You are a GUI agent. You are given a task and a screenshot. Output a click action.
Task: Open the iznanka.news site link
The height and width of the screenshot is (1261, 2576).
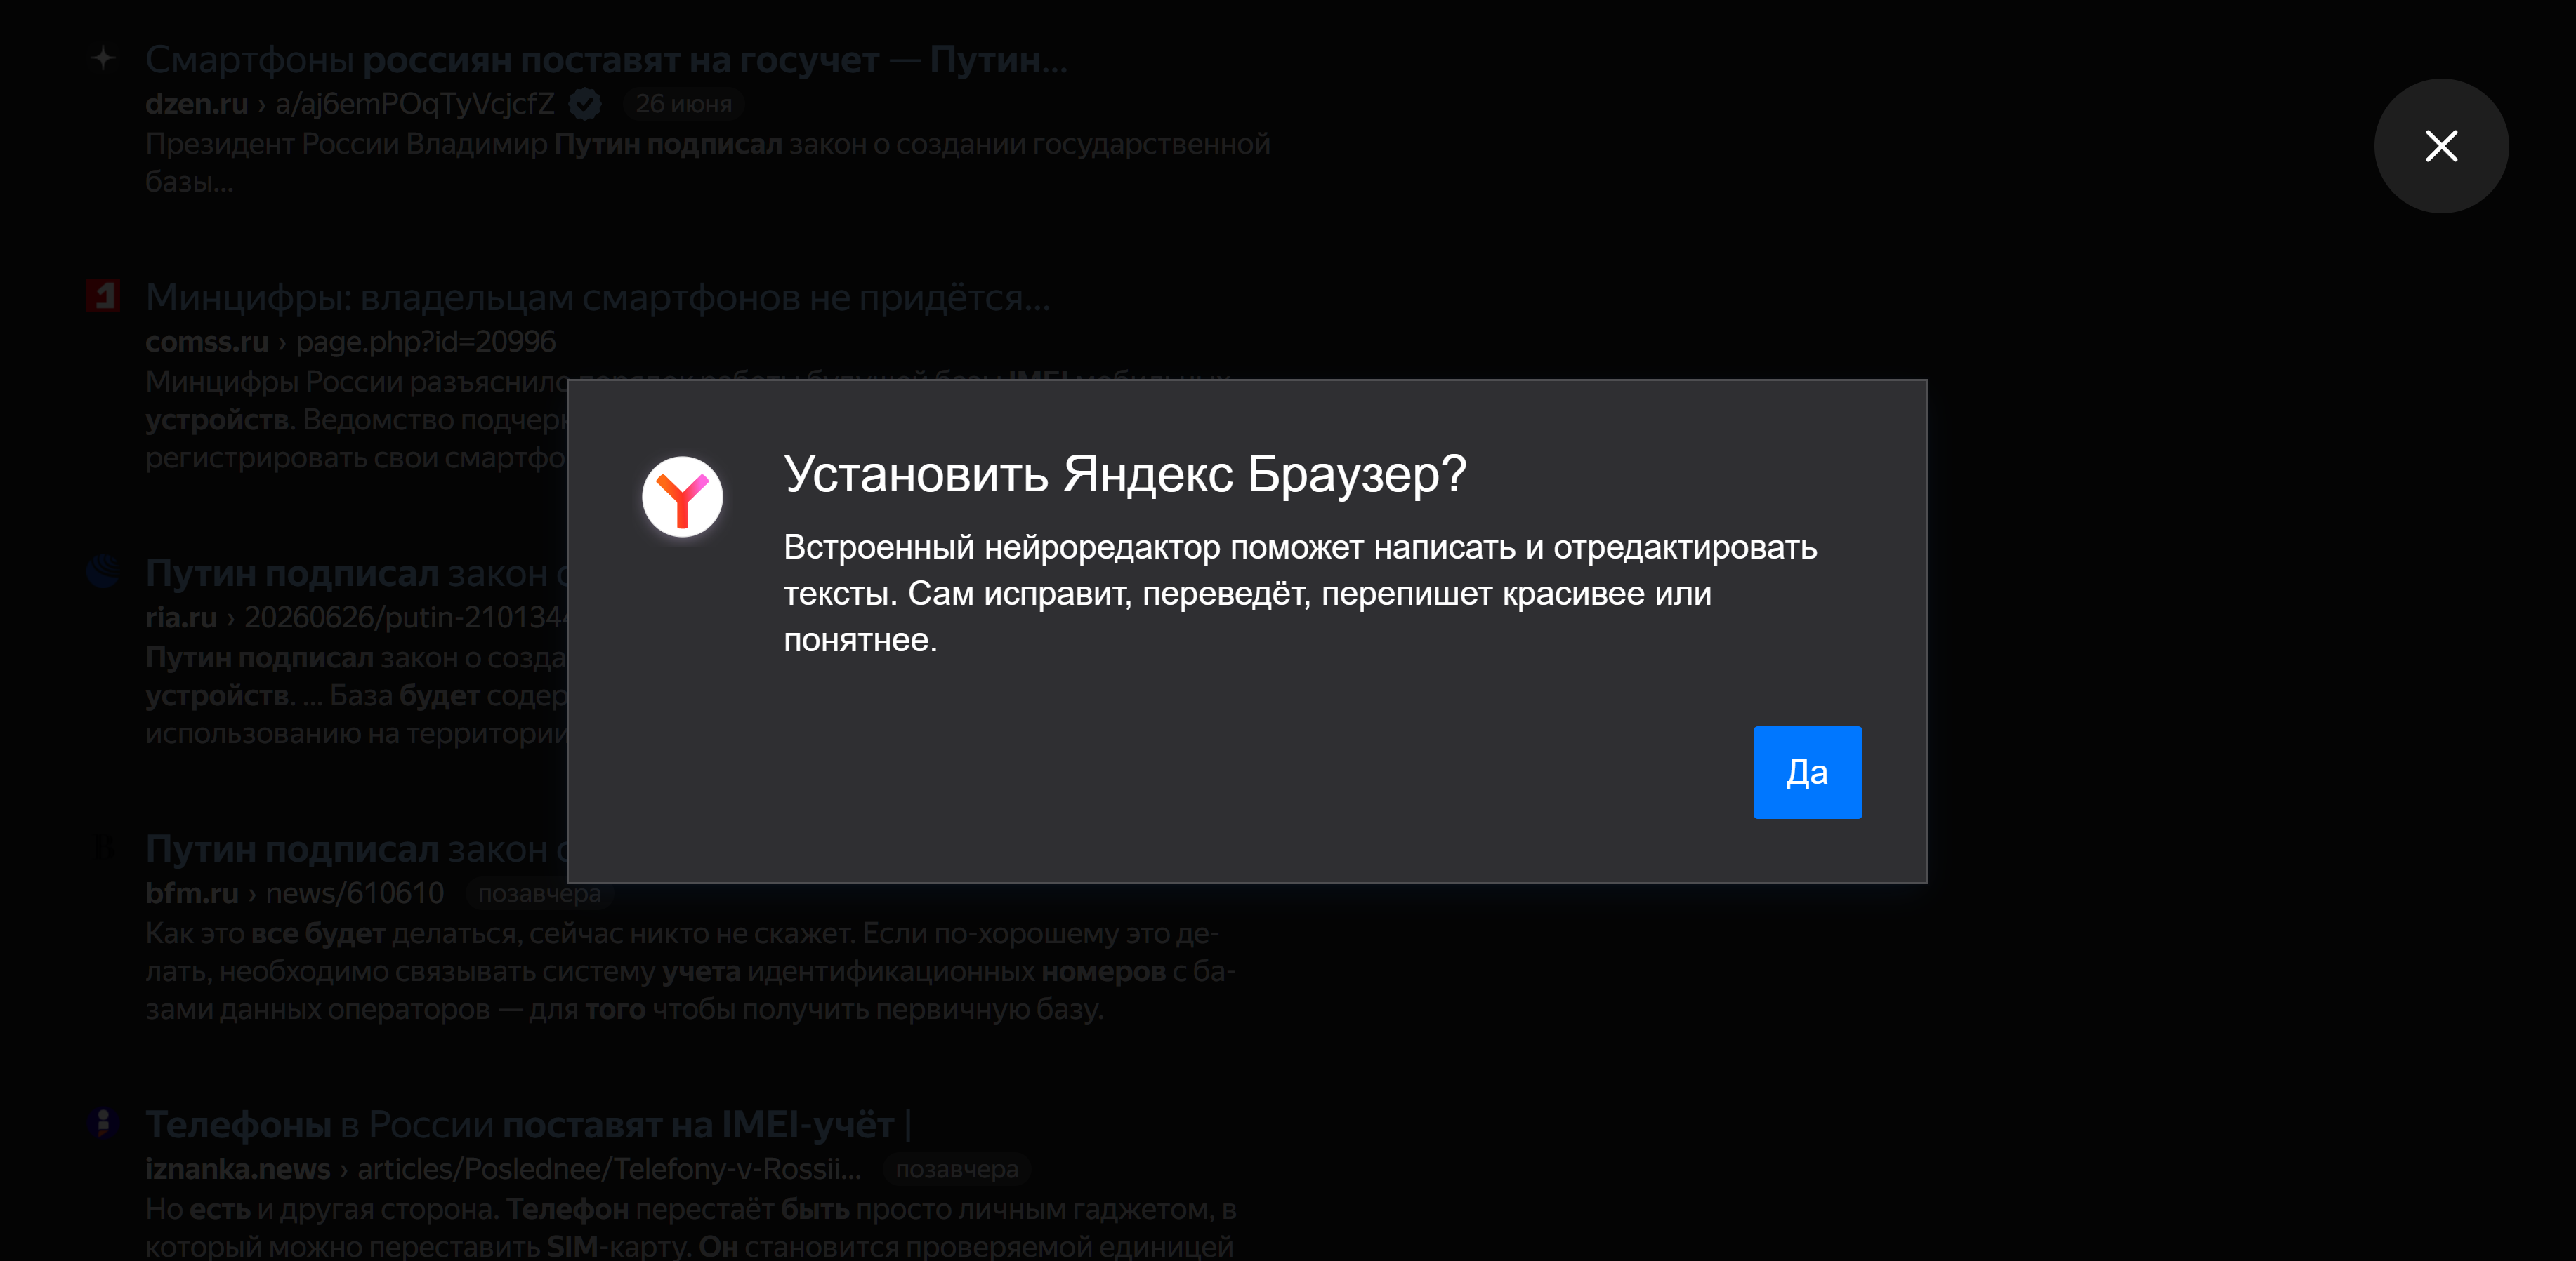tap(238, 1169)
